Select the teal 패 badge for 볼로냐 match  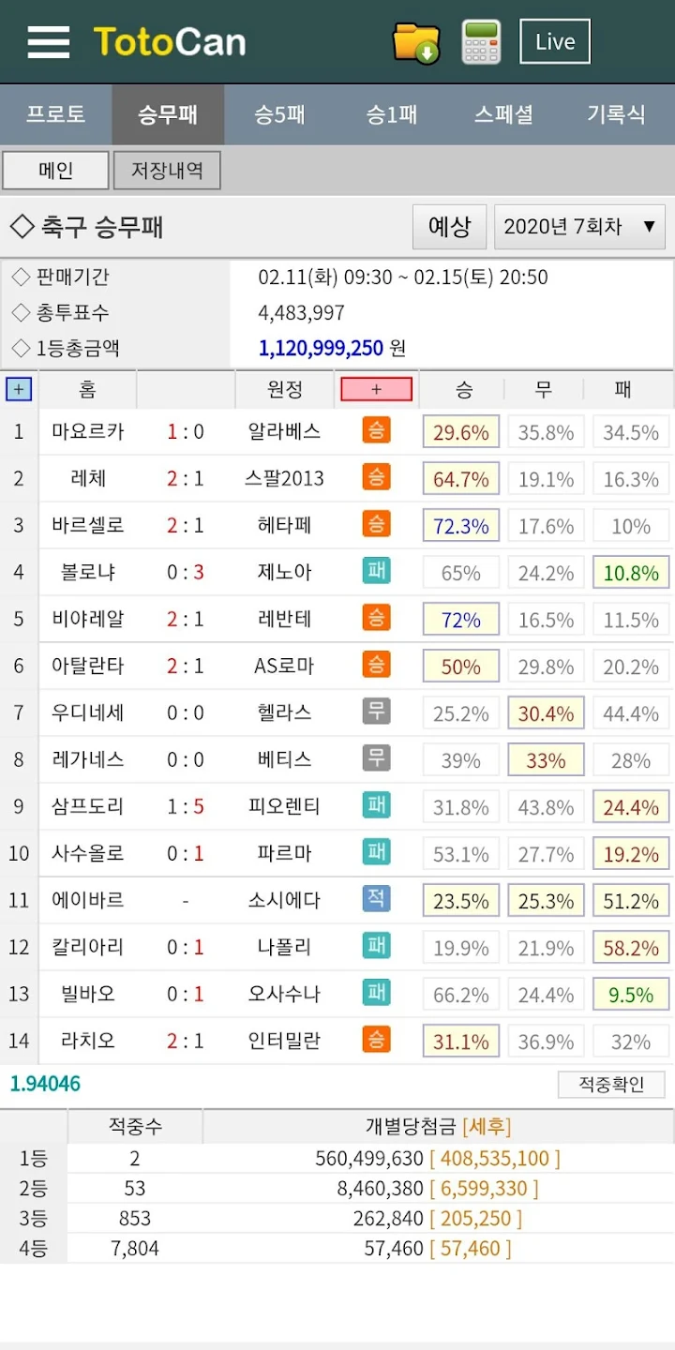[x=378, y=572]
